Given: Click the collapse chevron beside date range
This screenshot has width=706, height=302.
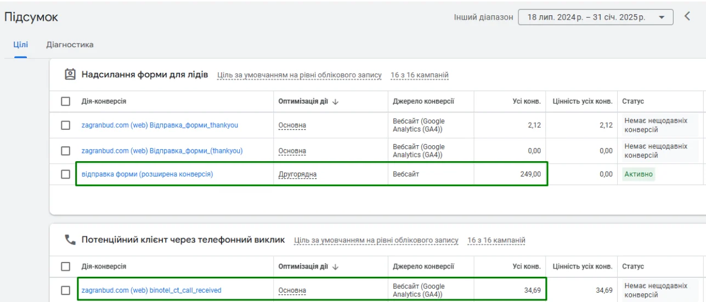Looking at the screenshot, I should (687, 16).
